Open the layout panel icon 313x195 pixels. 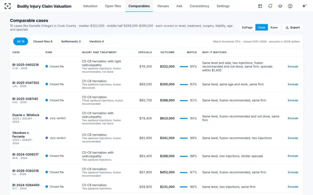pyautogui.click(x=260, y=6)
